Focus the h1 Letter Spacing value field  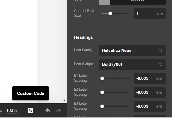point(143,78)
